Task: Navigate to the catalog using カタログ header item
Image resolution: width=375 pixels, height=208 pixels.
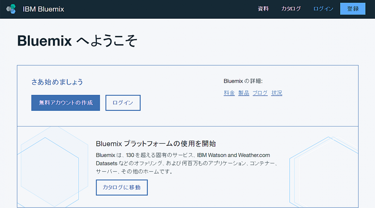Action: click(291, 9)
